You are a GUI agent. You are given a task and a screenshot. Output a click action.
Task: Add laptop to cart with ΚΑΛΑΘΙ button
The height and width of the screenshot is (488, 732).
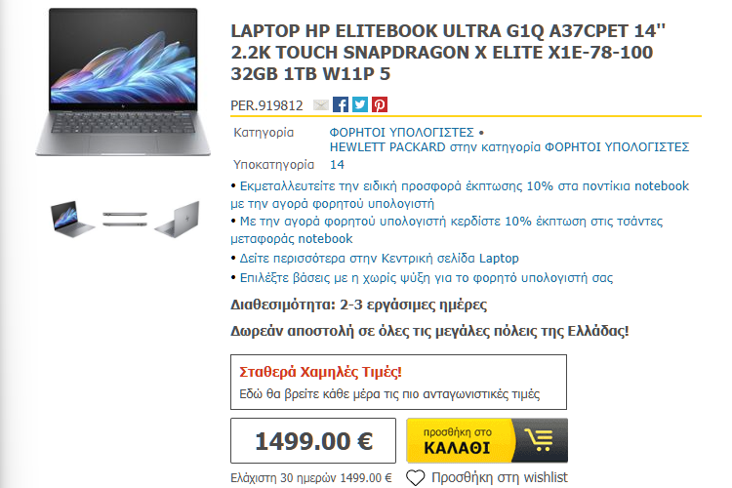click(487, 440)
